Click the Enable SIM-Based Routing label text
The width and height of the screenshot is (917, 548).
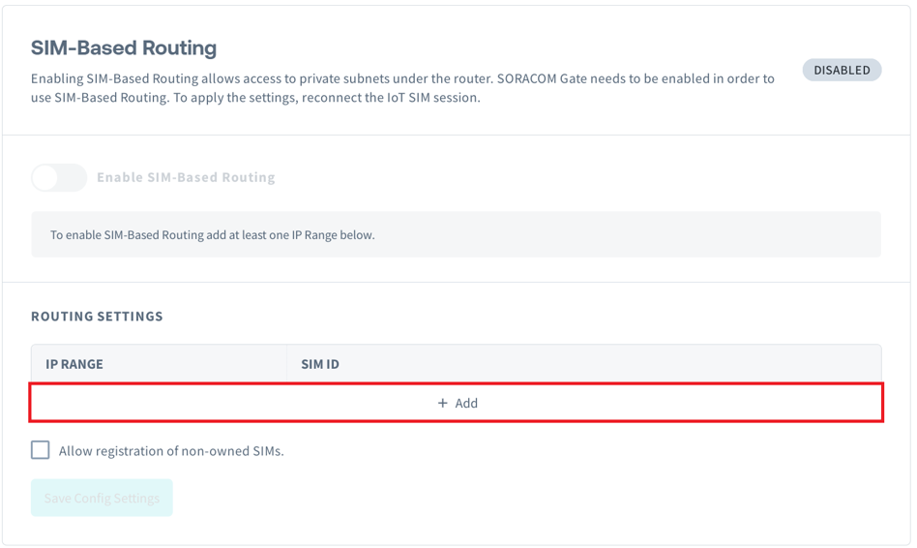click(186, 177)
